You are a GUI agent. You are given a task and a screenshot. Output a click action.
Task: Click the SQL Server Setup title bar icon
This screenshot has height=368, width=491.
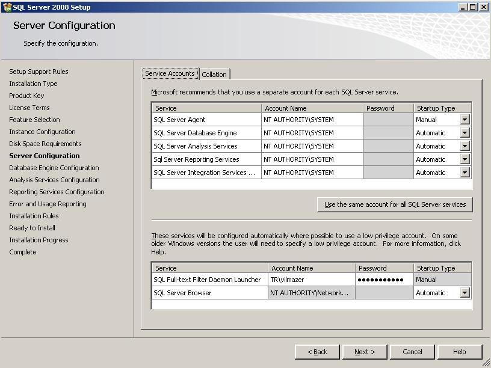point(7,7)
